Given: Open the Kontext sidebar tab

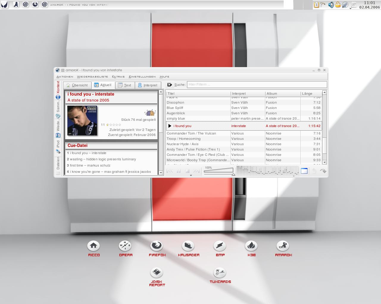Looking at the screenshot, I should (58, 90).
